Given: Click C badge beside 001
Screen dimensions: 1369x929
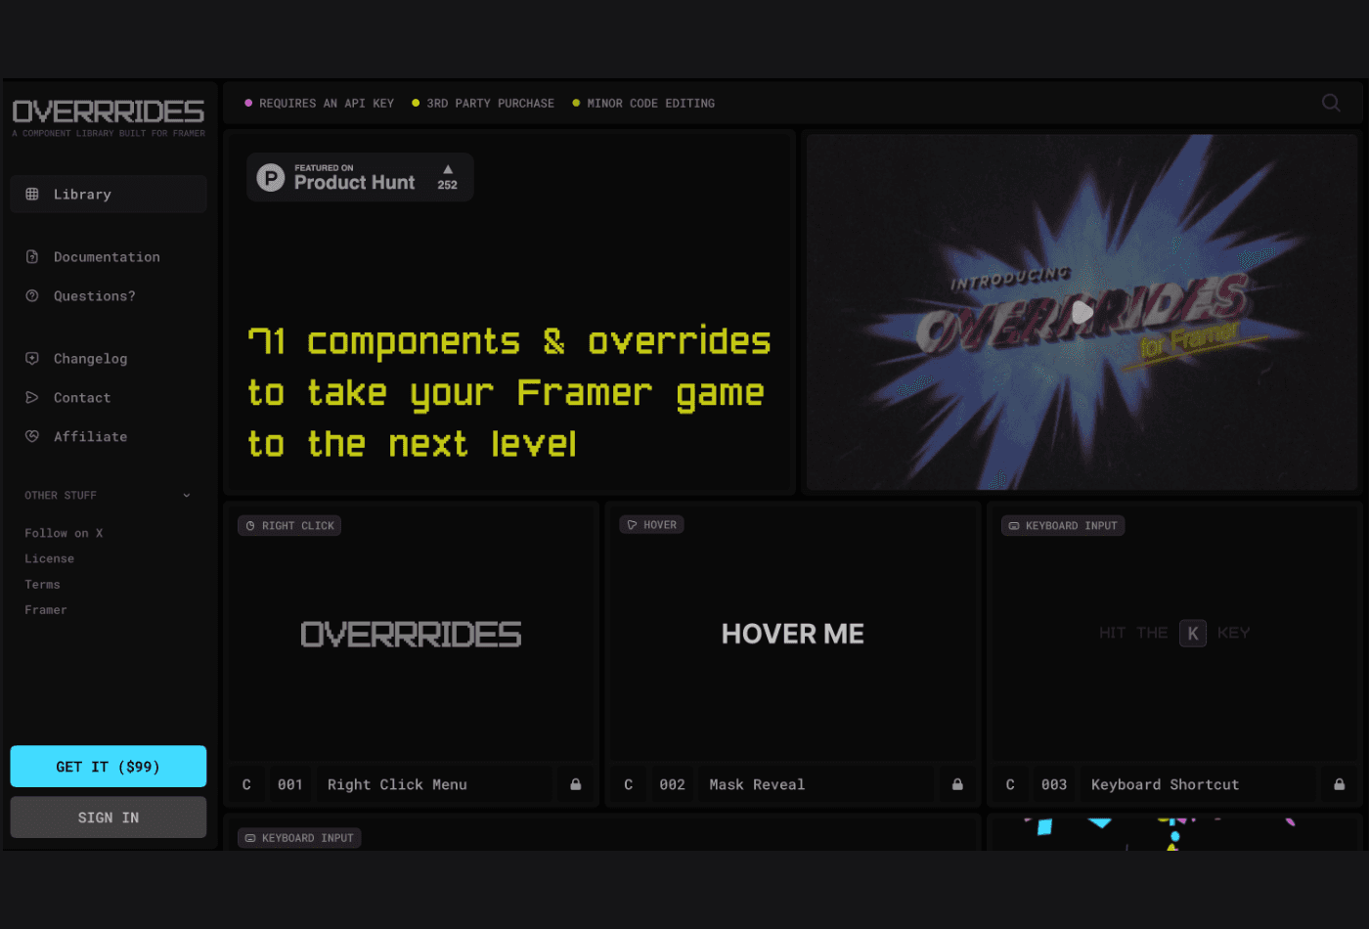Looking at the screenshot, I should [x=246, y=784].
